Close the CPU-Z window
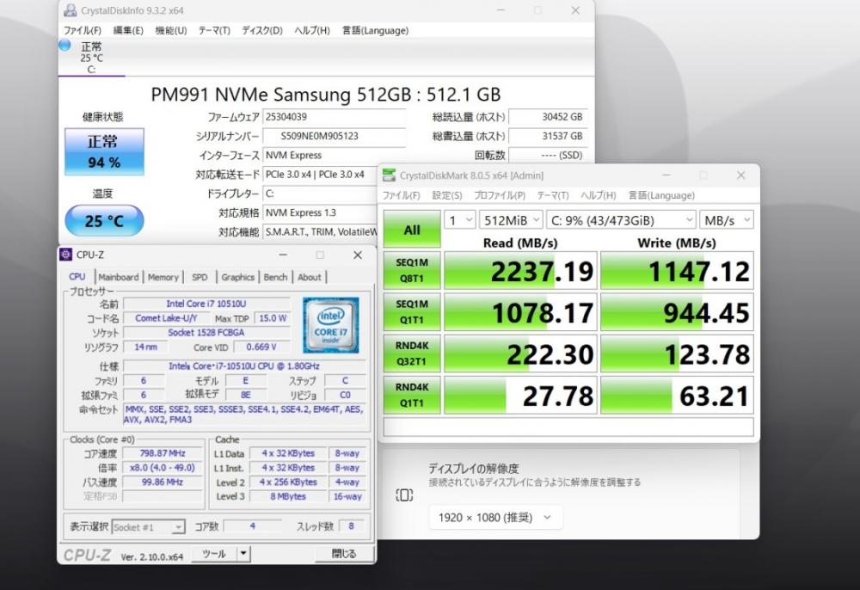The width and height of the screenshot is (860, 590). pos(358,255)
